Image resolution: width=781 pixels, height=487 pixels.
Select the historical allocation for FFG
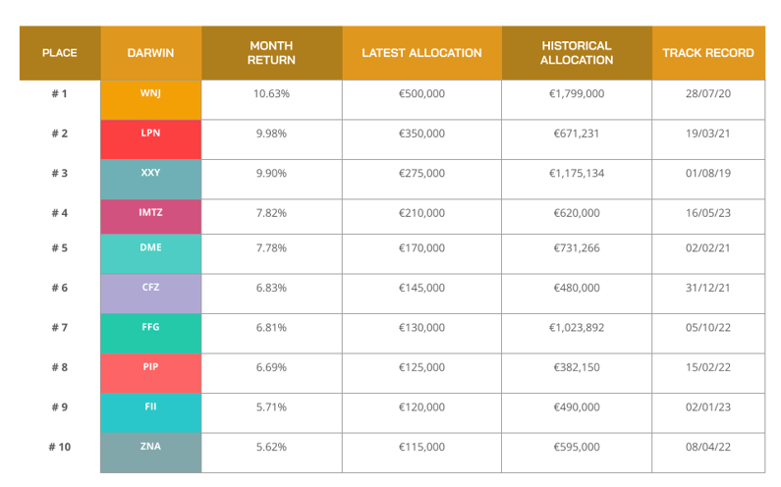click(x=576, y=328)
